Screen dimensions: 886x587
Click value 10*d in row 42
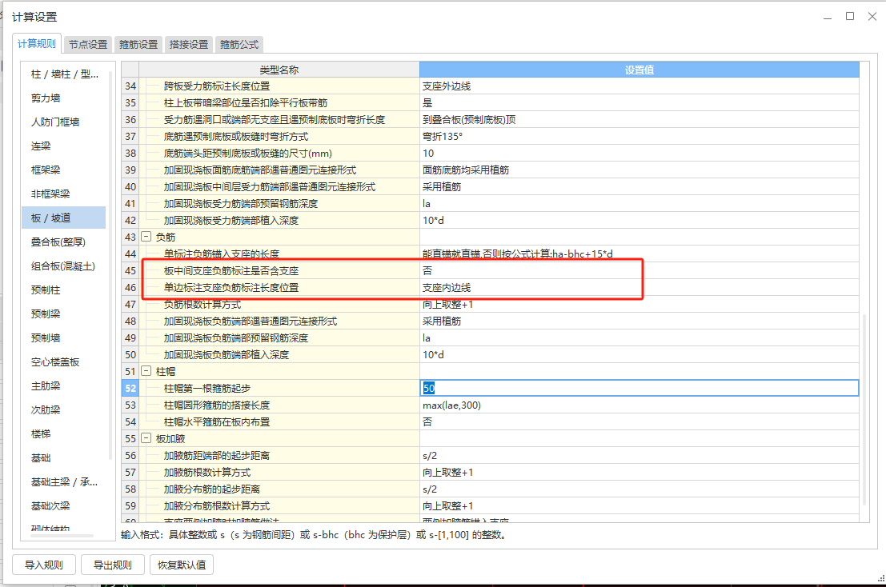639,221
